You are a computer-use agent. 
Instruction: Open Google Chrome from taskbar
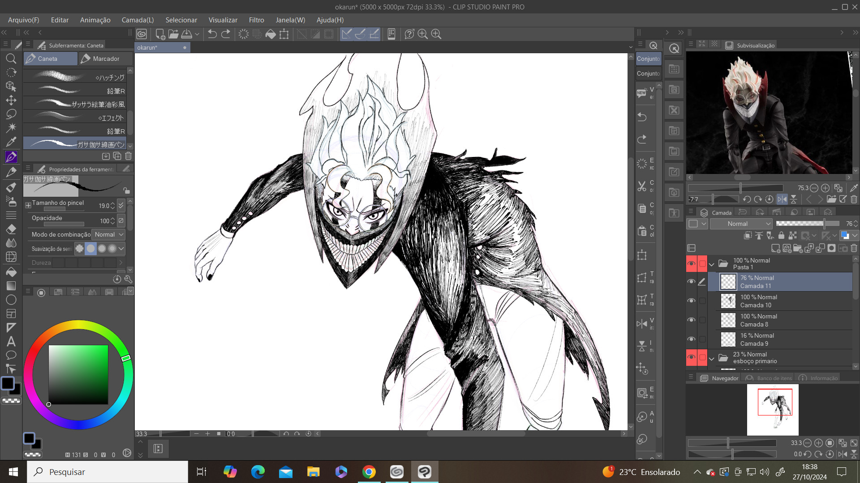tap(369, 472)
